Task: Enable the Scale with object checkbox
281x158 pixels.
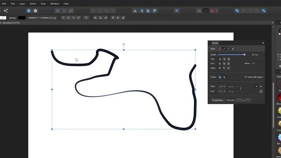Action: coord(245,77)
